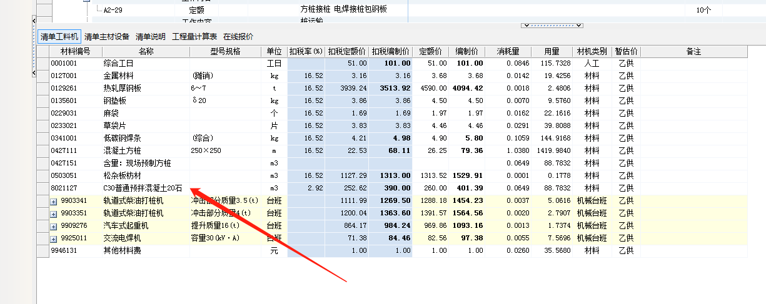Click the 扣税率(%) column header

coord(306,51)
